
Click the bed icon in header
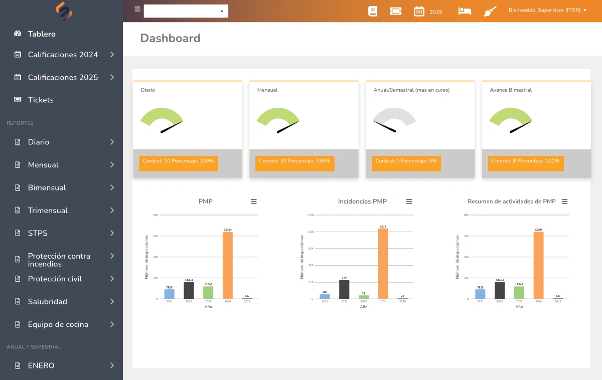465,11
